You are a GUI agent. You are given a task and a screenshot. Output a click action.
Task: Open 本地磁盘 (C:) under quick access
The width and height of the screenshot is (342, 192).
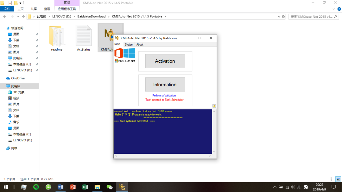(x=22, y=64)
